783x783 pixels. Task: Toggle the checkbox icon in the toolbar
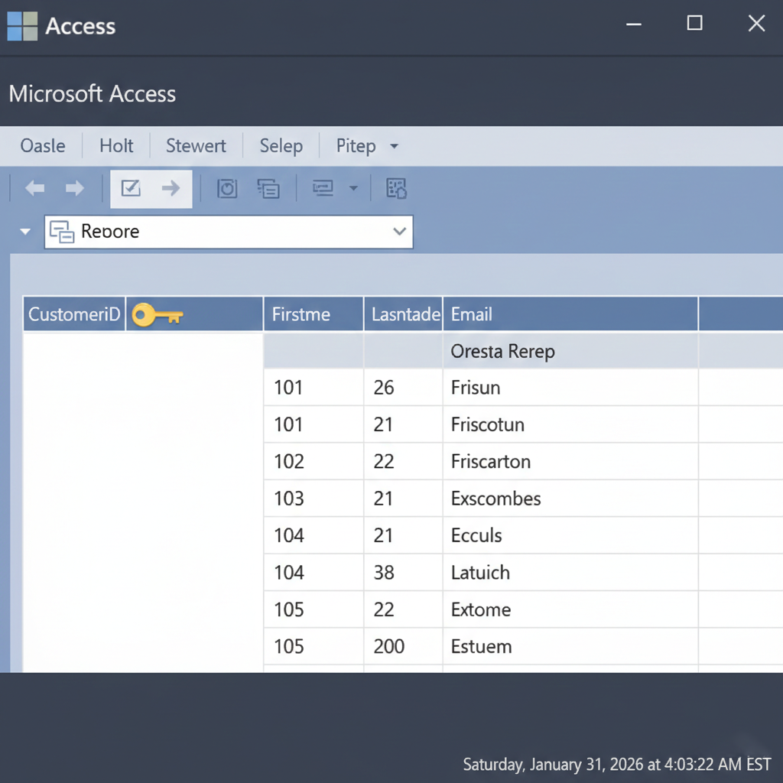[132, 188]
